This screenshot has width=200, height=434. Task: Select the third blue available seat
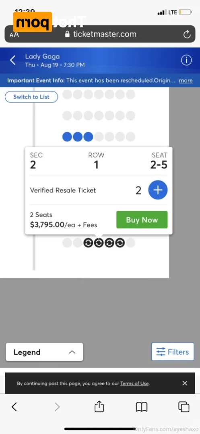point(88,137)
